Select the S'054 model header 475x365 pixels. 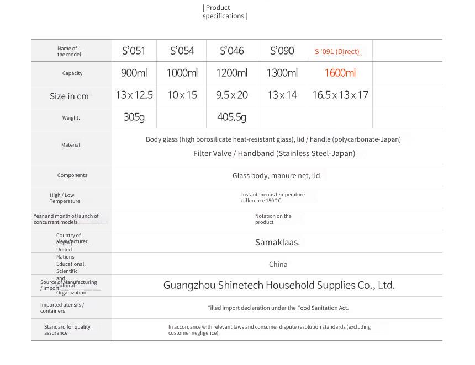182,51
